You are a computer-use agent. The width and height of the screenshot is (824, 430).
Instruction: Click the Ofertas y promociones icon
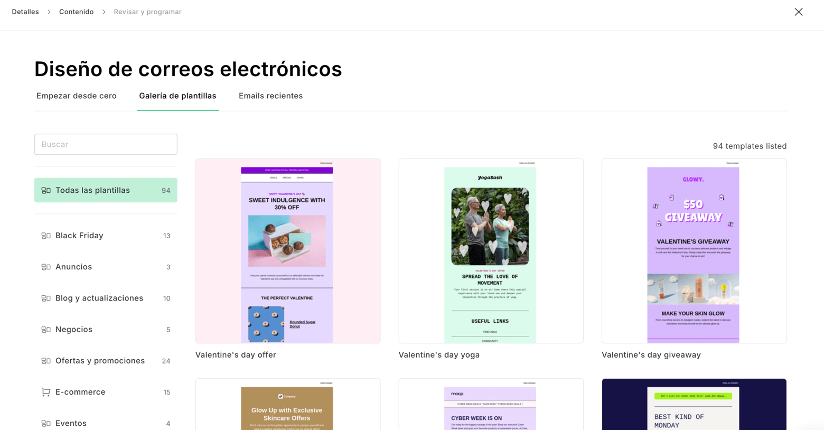point(46,361)
